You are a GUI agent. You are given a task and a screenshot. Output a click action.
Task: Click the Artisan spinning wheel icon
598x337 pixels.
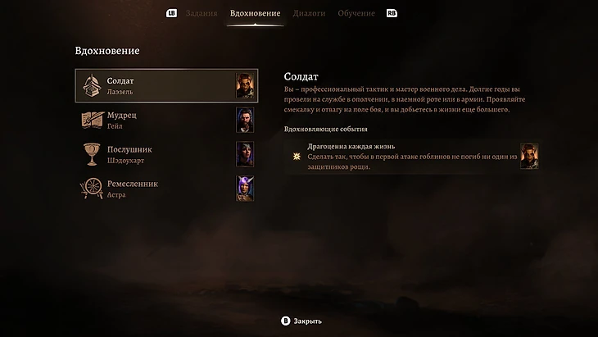click(x=92, y=188)
